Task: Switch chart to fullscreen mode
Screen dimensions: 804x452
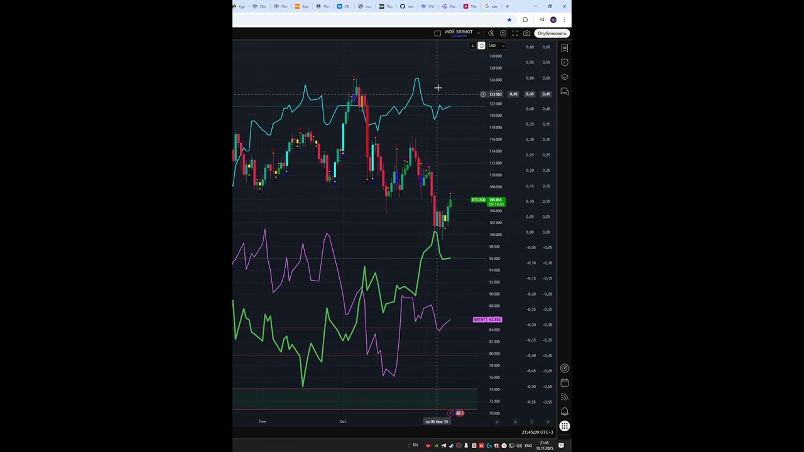Action: [x=515, y=33]
